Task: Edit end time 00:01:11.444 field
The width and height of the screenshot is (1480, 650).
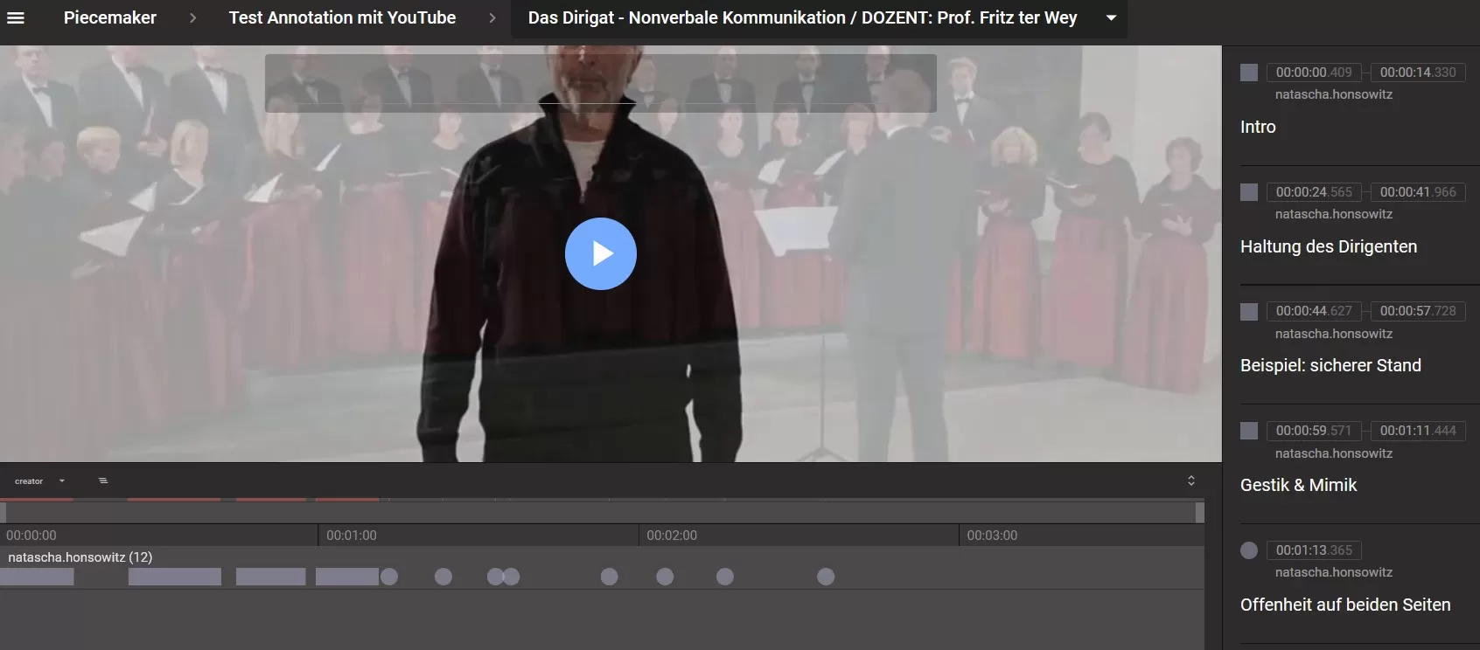Action: click(1418, 431)
